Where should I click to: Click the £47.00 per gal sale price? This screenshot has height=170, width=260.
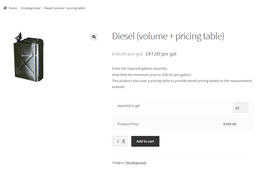tap(161, 54)
